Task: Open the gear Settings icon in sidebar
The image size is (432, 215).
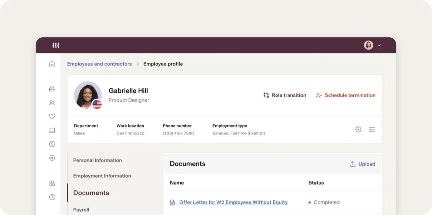Action: 52,158
